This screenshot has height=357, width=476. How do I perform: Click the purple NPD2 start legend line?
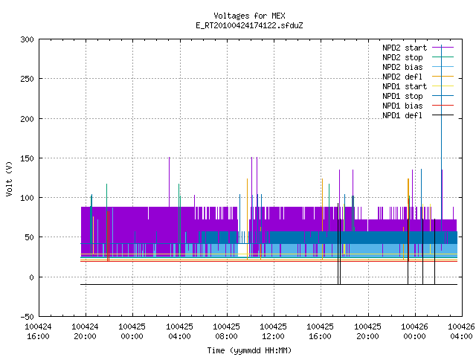click(x=443, y=48)
